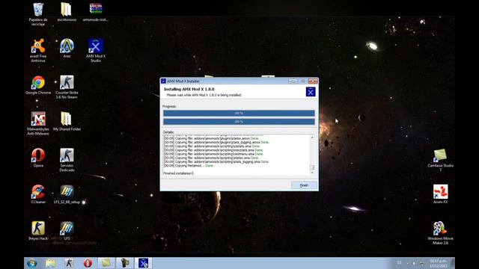The height and width of the screenshot is (269, 479).
Task: Select the amxmodx-inst archive desktop icon
Action: [x=96, y=12]
